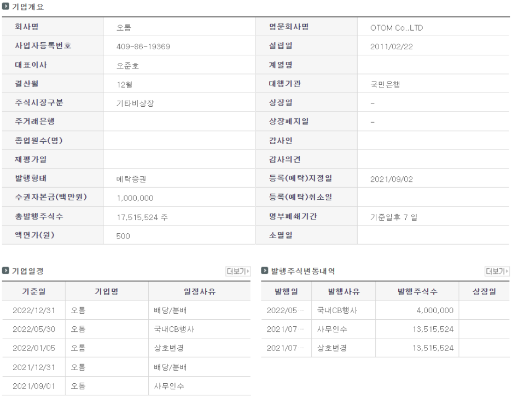Select the 발행주식수 column header
The image size is (512, 398).
point(417,291)
